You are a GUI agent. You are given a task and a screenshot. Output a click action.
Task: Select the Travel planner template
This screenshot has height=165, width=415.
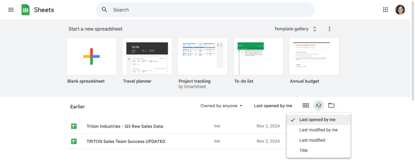[147, 56]
